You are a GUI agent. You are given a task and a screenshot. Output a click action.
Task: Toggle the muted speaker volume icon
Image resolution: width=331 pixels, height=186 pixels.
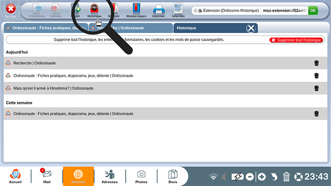click(224, 177)
